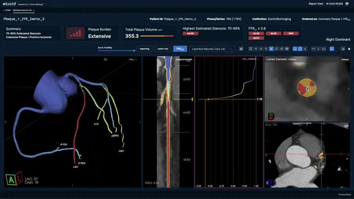Viewport: 354px width, 199px height.
Task: Open Report View
Action: pyautogui.click(x=316, y=3)
